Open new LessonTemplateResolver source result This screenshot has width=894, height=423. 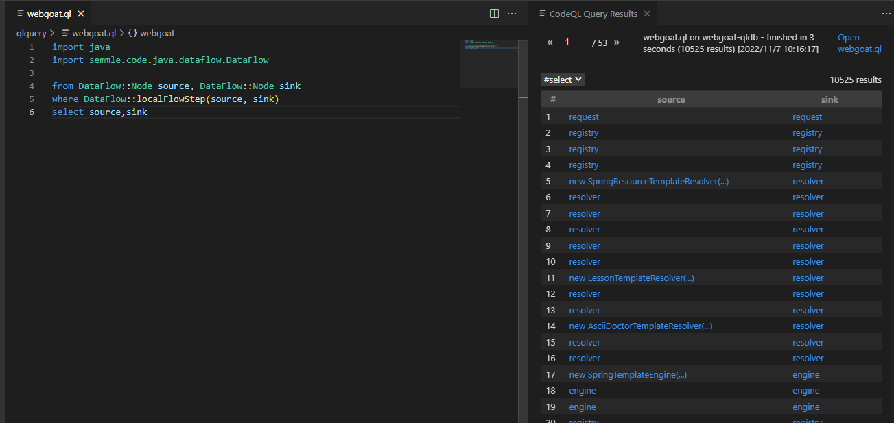(631, 278)
